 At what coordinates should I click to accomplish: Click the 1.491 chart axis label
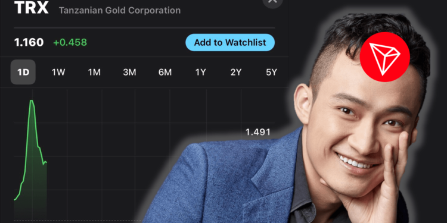click(258, 132)
